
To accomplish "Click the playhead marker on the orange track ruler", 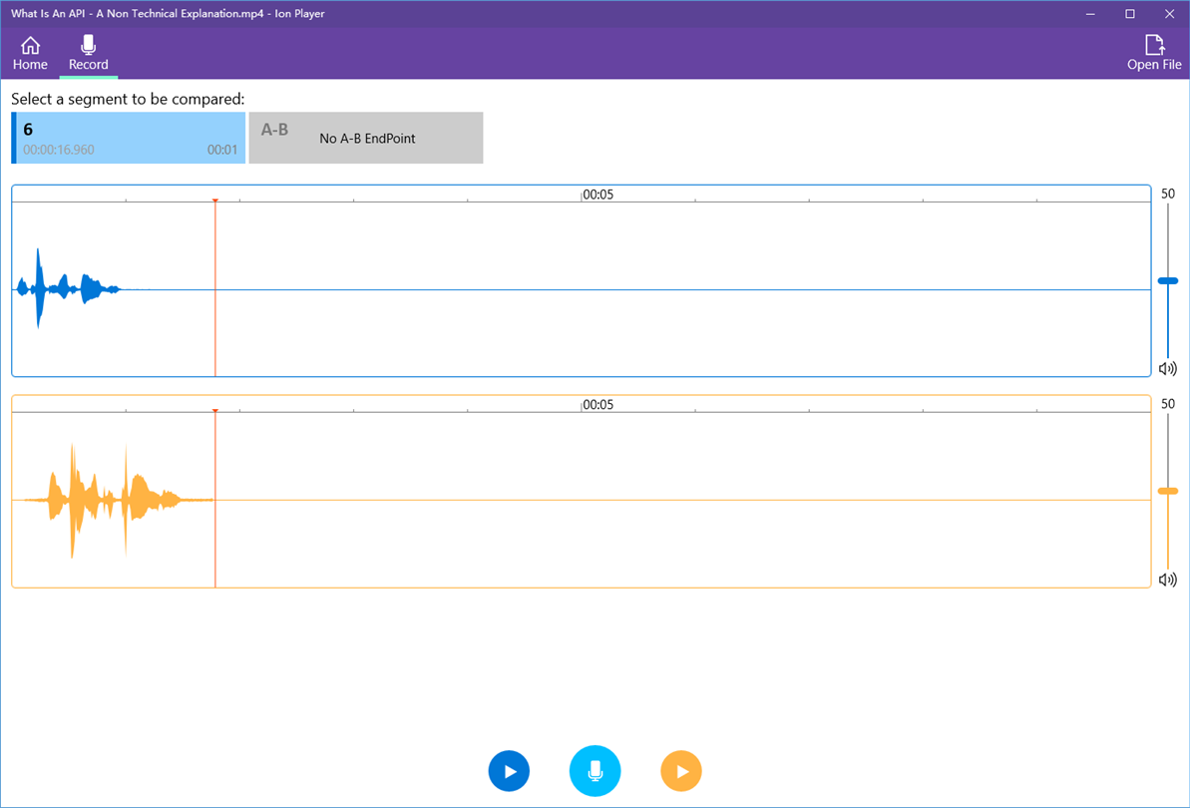I will coord(215,411).
